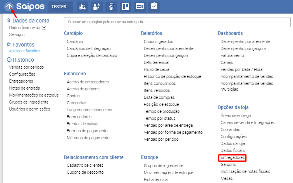The height and width of the screenshot is (183, 293).
Task: Open the clipboard checklist icon
Action: pos(154,7)
